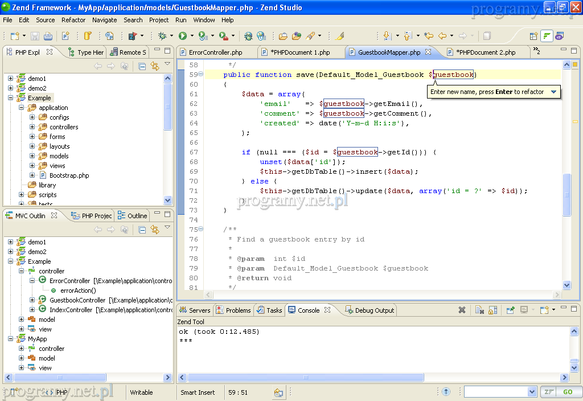Collapse the fold marker at line 59
The width and height of the screenshot is (583, 401).
(x=201, y=75)
